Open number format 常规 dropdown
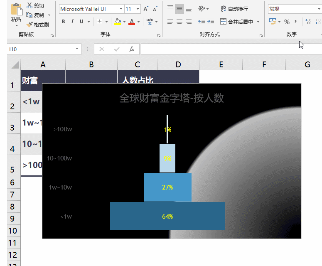Screen dimensions: 322x266 tap(319, 9)
